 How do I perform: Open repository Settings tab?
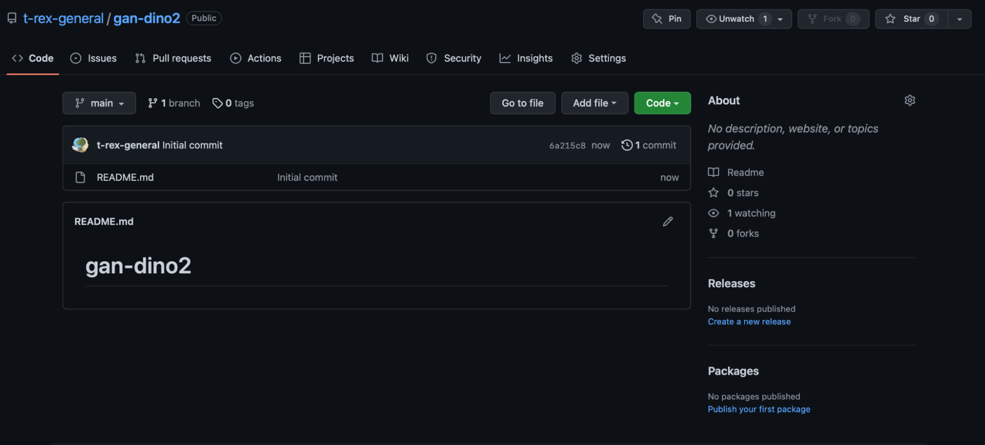598,58
